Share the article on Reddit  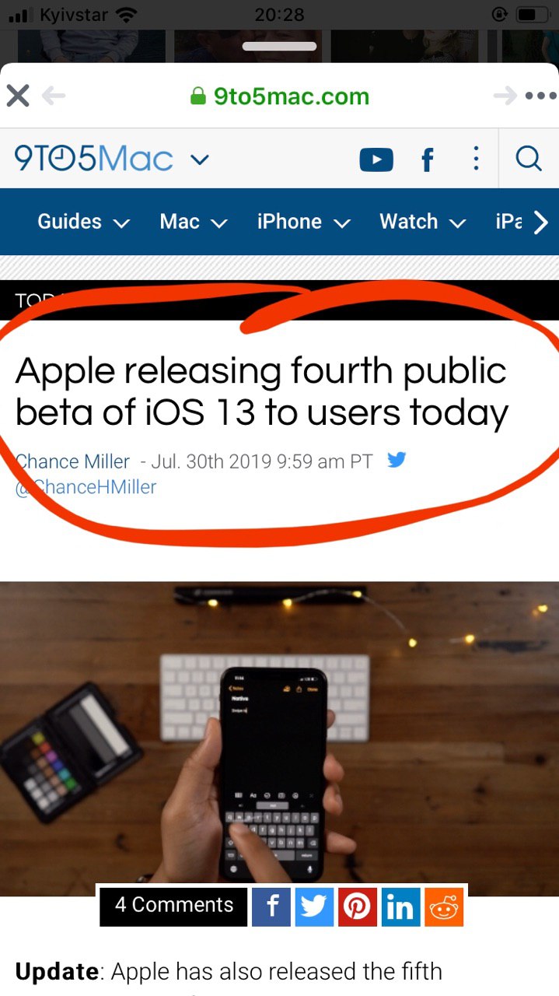pyautogui.click(x=444, y=907)
